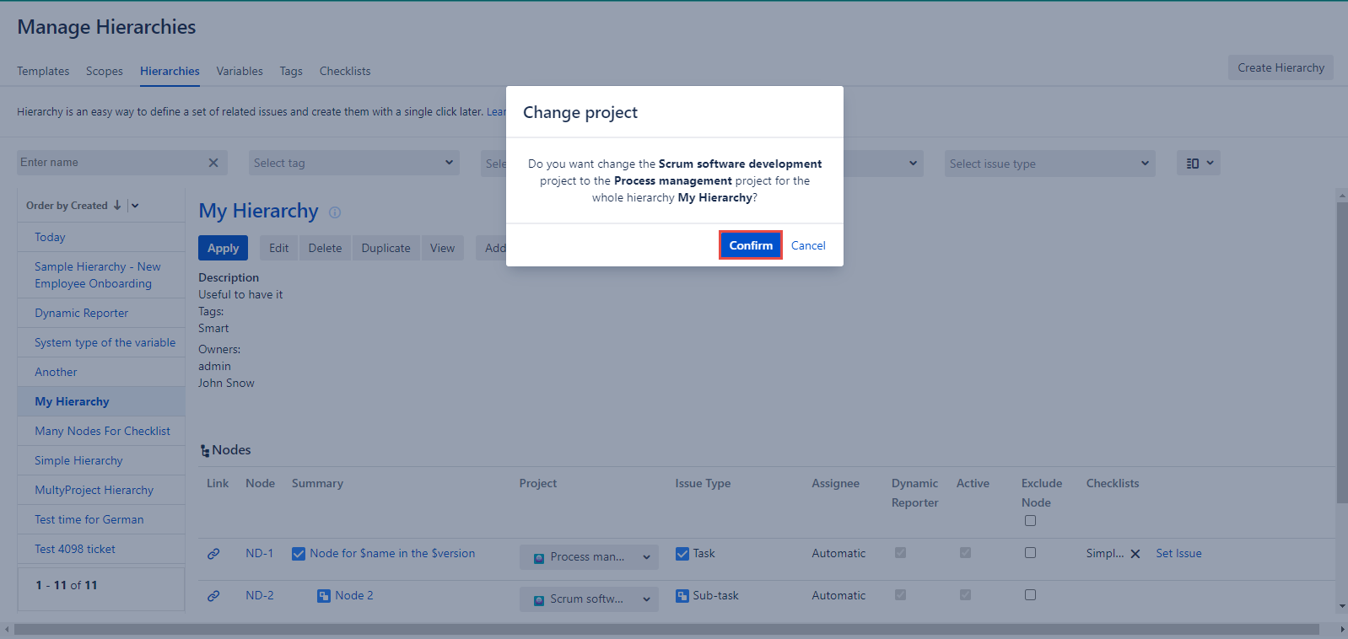Screen dimensions: 1348x639
Task: Cancel the Change project dialog
Action: click(807, 245)
